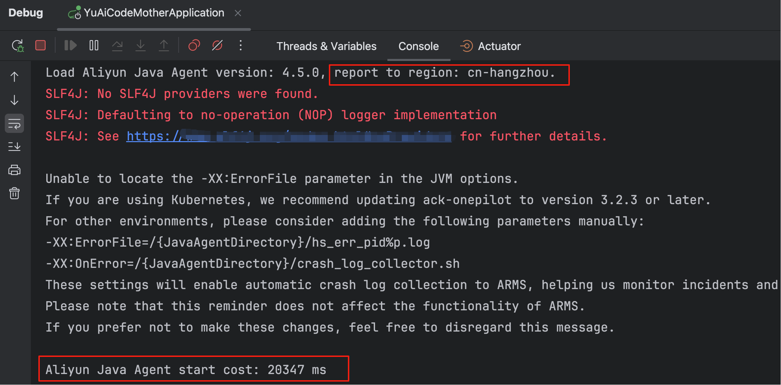Click the Step Into icon
This screenshot has height=385, width=781.
click(x=141, y=46)
